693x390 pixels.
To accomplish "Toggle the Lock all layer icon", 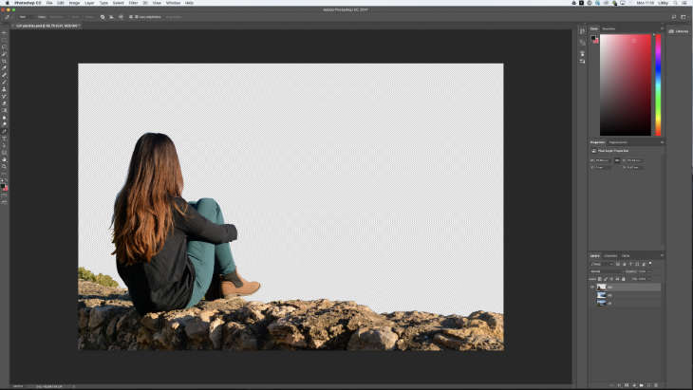I will pos(622,278).
